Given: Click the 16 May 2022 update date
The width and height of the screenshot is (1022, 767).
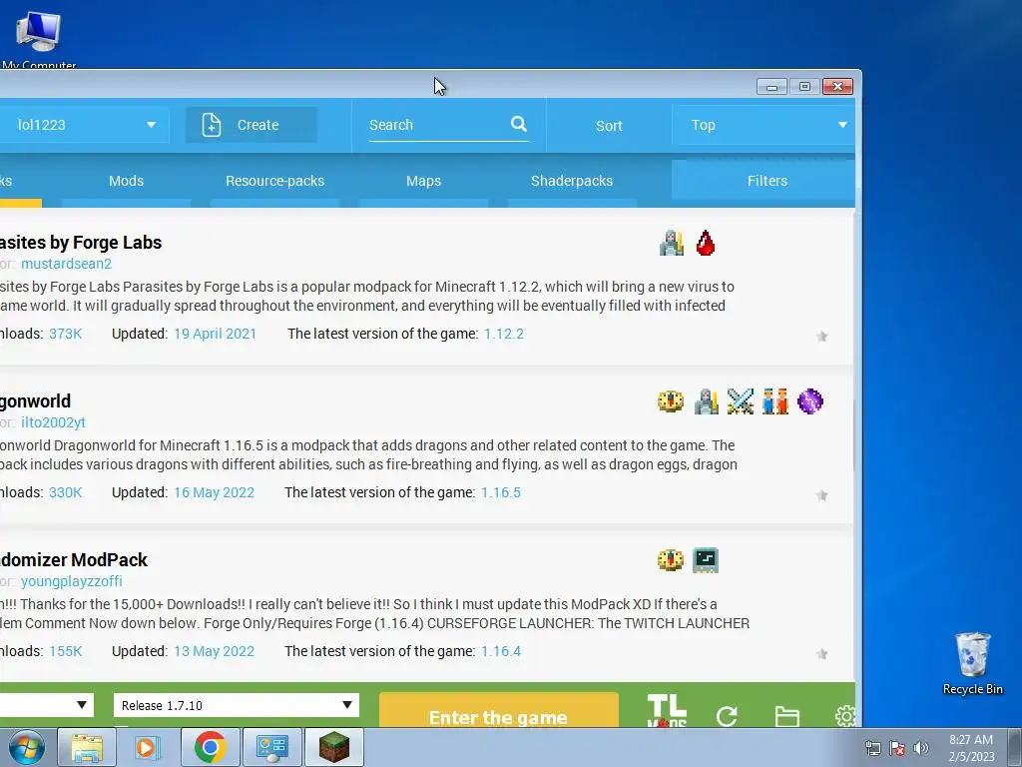Looking at the screenshot, I should [x=214, y=492].
